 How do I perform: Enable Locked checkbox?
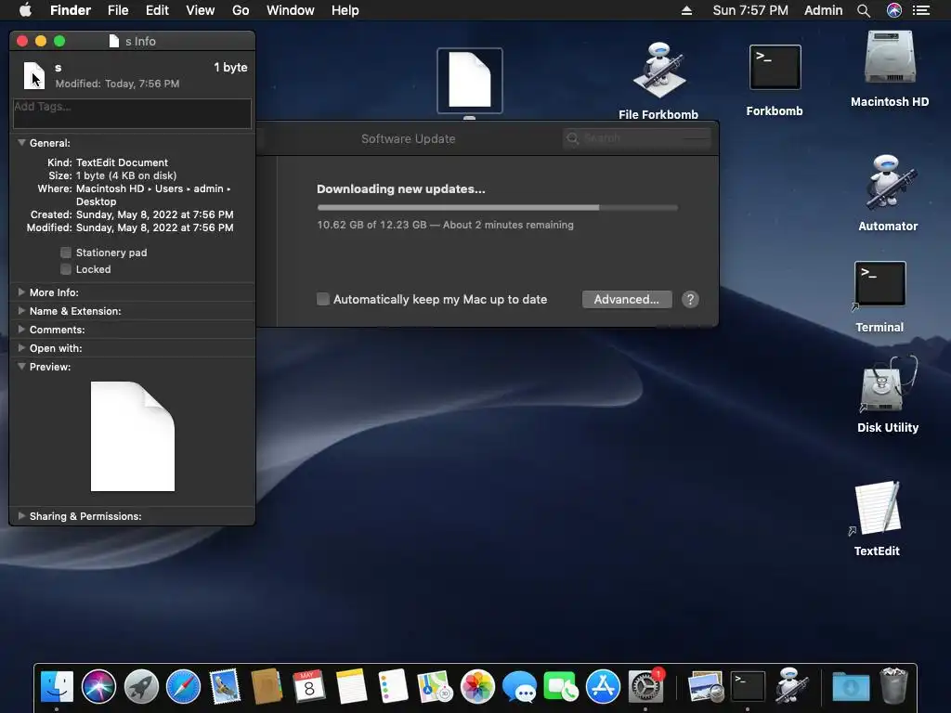click(x=66, y=269)
